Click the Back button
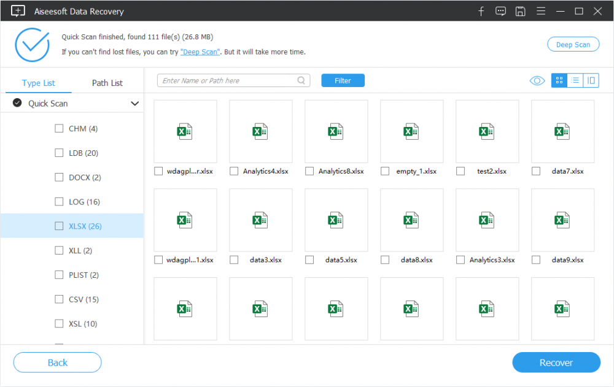Viewport: 614px width, 387px height. pos(58,362)
